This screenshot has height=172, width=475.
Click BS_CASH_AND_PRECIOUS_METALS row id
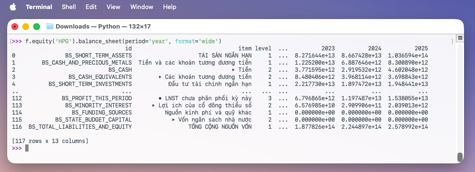click(87, 63)
